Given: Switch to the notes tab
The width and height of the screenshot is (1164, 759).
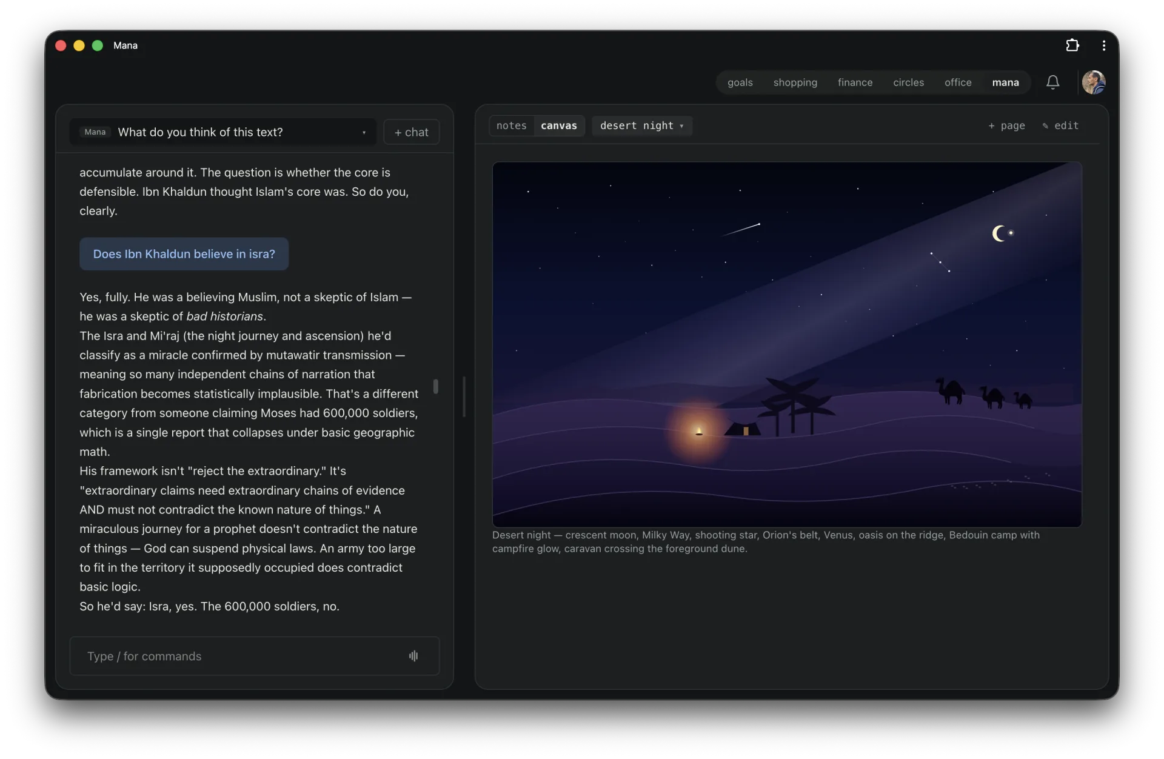Looking at the screenshot, I should 512,125.
